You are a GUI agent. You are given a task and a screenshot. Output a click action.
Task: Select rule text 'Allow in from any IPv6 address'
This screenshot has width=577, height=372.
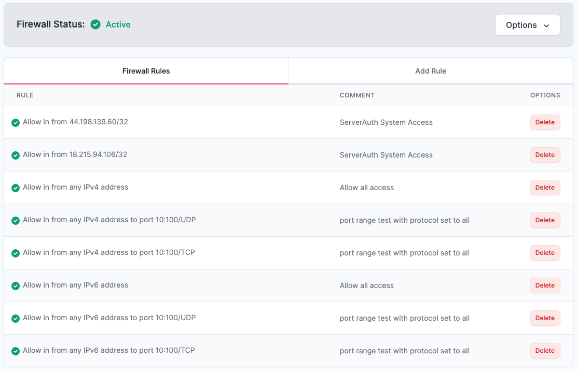pos(75,285)
